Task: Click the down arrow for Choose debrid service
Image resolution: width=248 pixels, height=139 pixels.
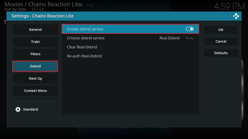Action: coord(187,38)
